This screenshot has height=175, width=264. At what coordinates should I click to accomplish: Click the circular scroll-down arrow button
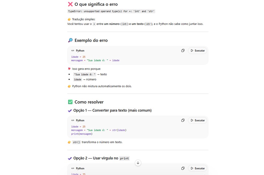pos(138,163)
